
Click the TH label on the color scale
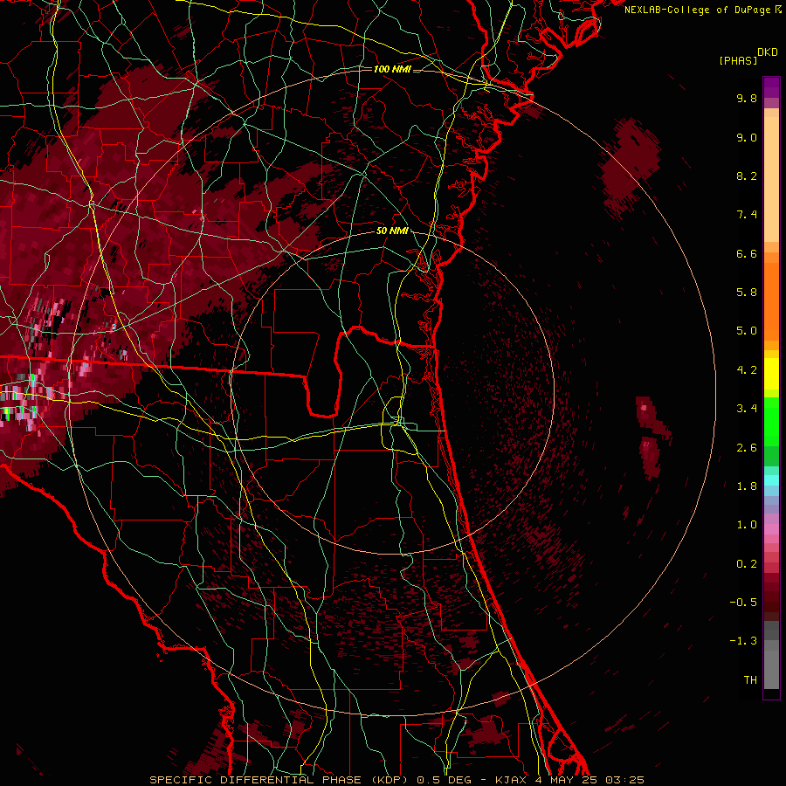tap(750, 680)
